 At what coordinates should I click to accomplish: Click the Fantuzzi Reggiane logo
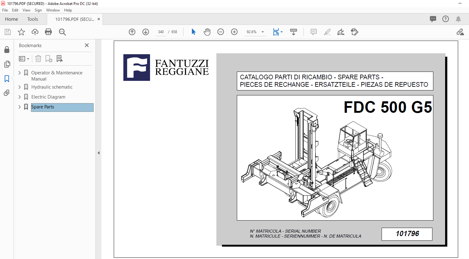166,68
